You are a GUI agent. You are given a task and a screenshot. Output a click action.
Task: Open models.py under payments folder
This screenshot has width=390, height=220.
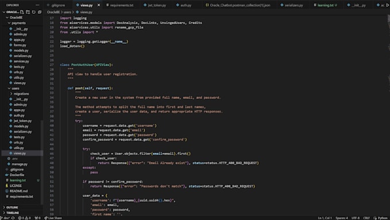tap(21, 51)
